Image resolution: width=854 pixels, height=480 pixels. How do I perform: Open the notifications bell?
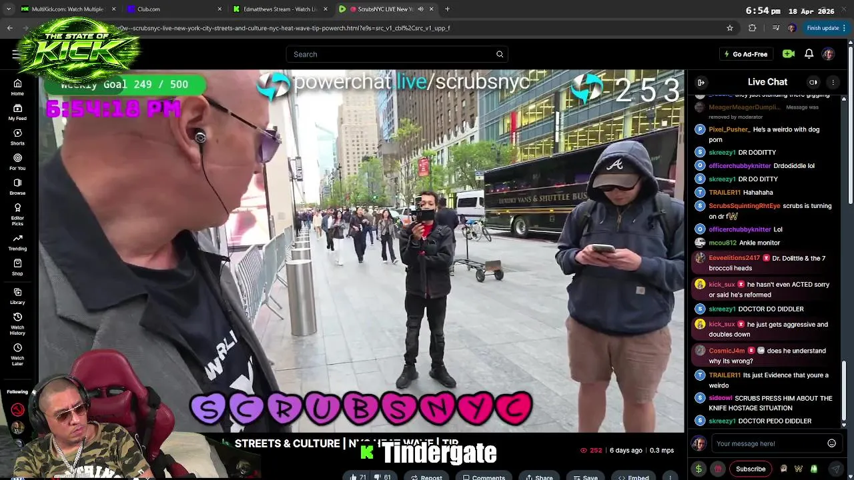(x=809, y=54)
